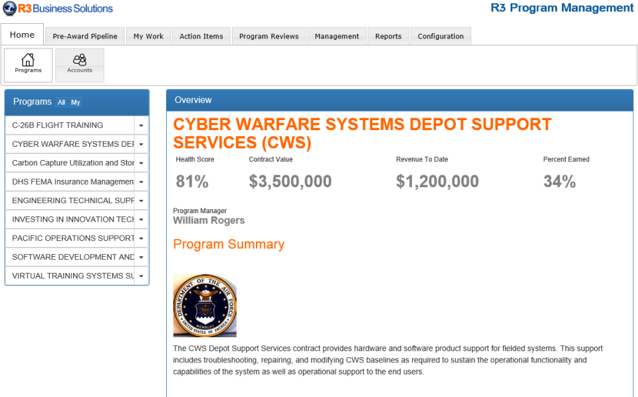This screenshot has height=397, width=638.
Task: Open the CYBER WARFARE SYSTEMS program dropdown
Action: [141, 143]
